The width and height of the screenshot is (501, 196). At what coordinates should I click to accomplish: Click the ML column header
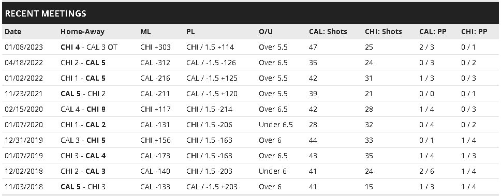coord(145,32)
